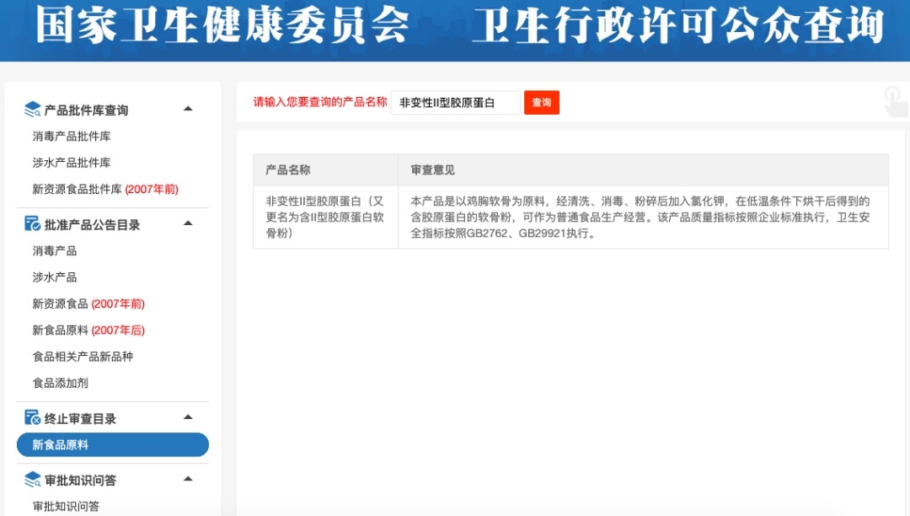The image size is (910, 516).
Task: Click the 终止审查目录 section icon
Action: [x=33, y=417]
